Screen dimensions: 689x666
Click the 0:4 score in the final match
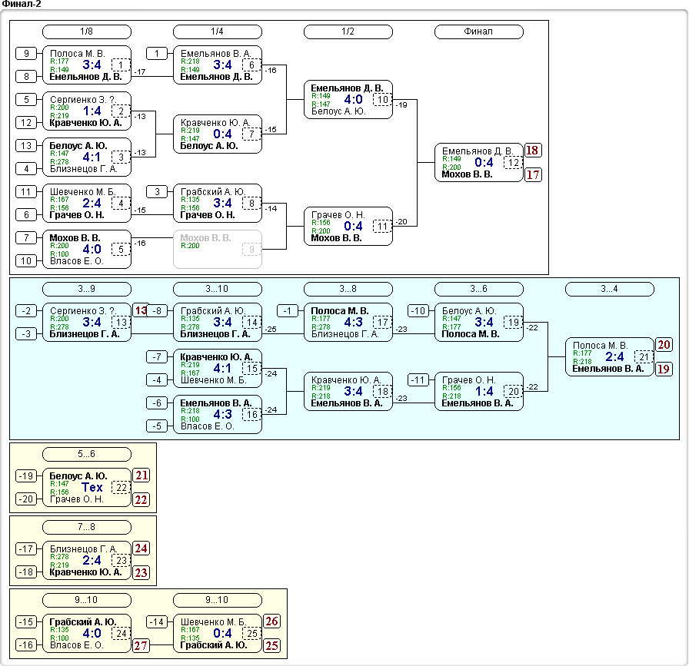[x=484, y=162]
